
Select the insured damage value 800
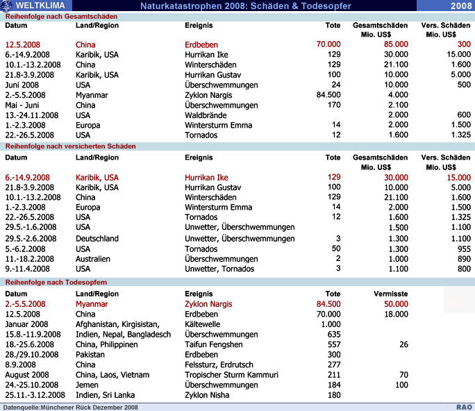(x=464, y=269)
